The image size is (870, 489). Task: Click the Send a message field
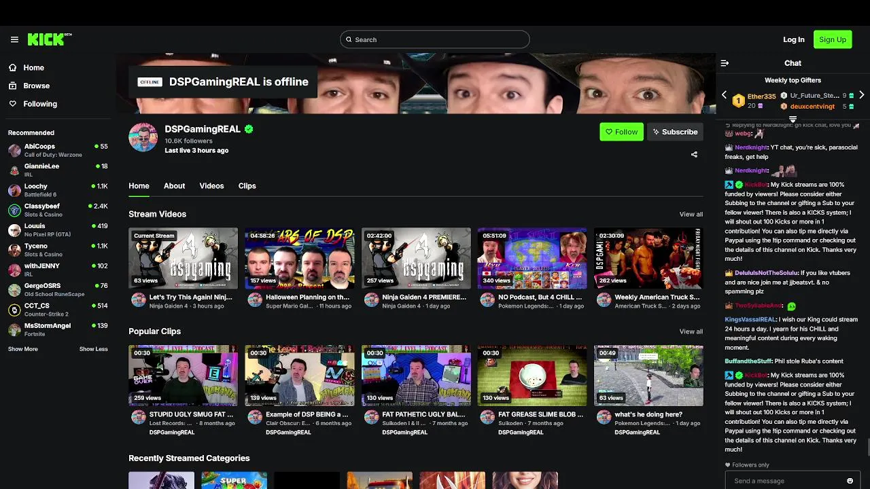[793, 481]
